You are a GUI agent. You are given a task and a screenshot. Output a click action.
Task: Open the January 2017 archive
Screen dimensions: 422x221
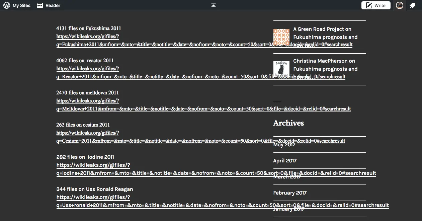tap(289, 209)
